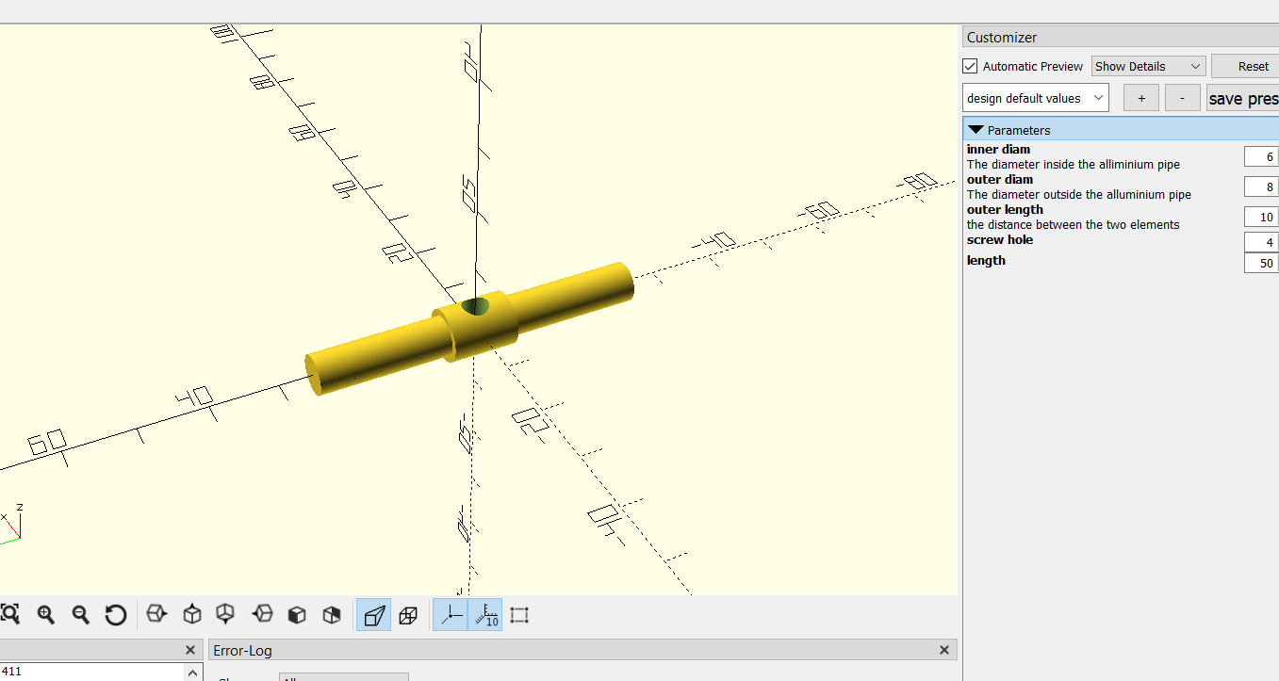The height and width of the screenshot is (681, 1279).
Task: Disable the scale markers toggle
Action: click(x=485, y=615)
